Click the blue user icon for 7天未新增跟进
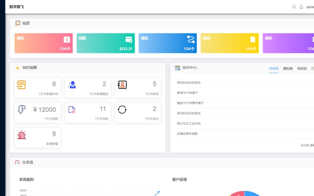This screenshot has height=196, width=314. [72, 85]
